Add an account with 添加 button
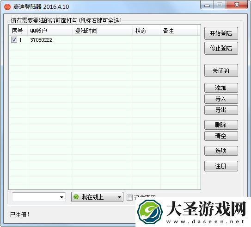Screen dimensions: 251x227 (x=221, y=88)
